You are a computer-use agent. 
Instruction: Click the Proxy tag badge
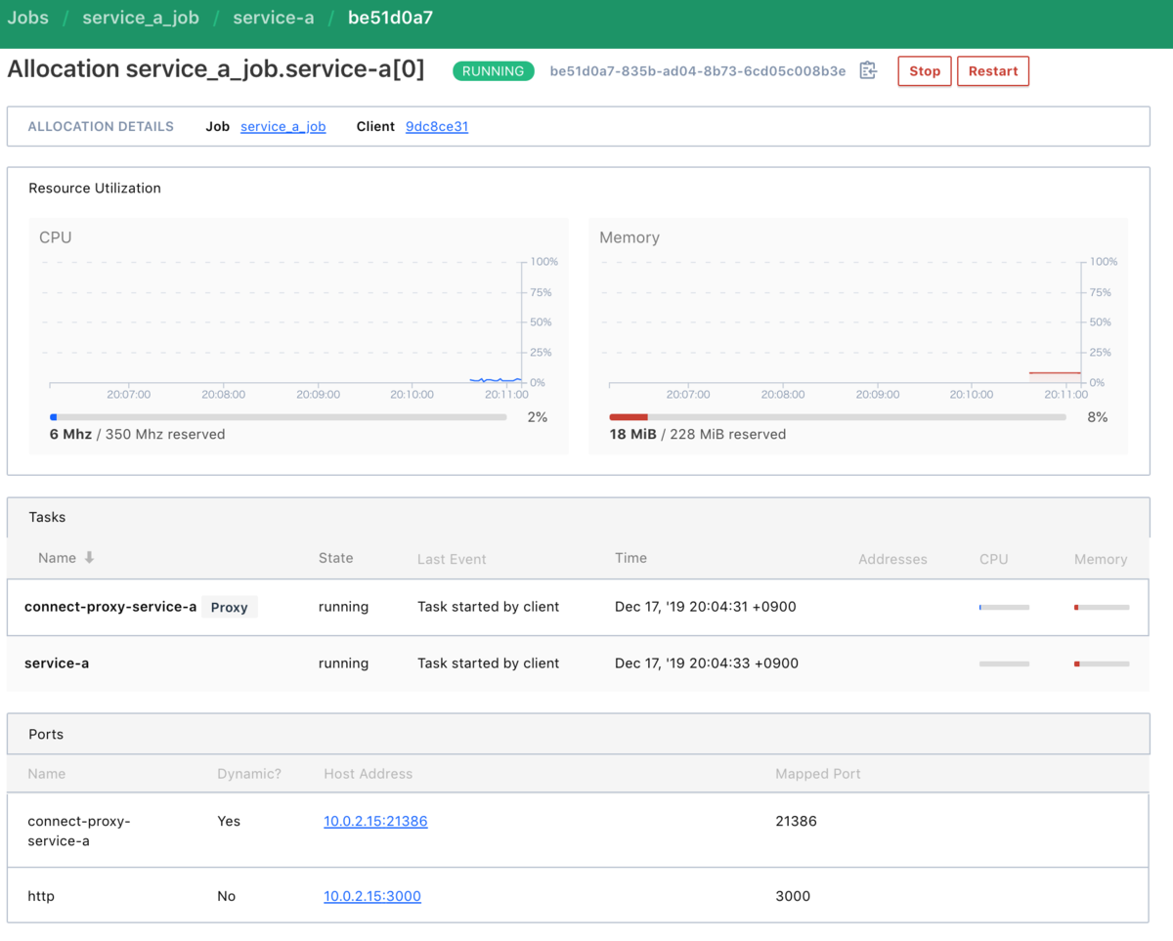point(230,607)
